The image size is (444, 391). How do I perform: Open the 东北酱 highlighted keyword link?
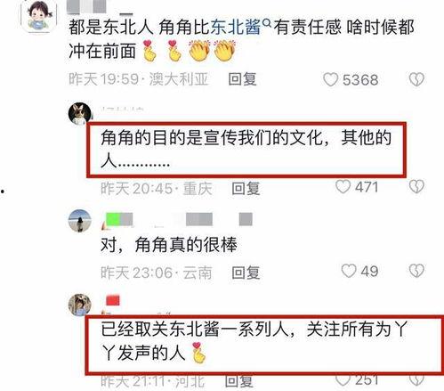(236, 27)
